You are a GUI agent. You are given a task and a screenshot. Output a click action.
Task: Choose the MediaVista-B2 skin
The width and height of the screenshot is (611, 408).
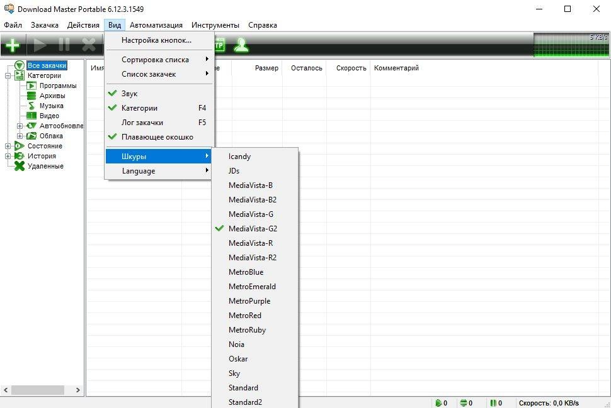coord(255,199)
